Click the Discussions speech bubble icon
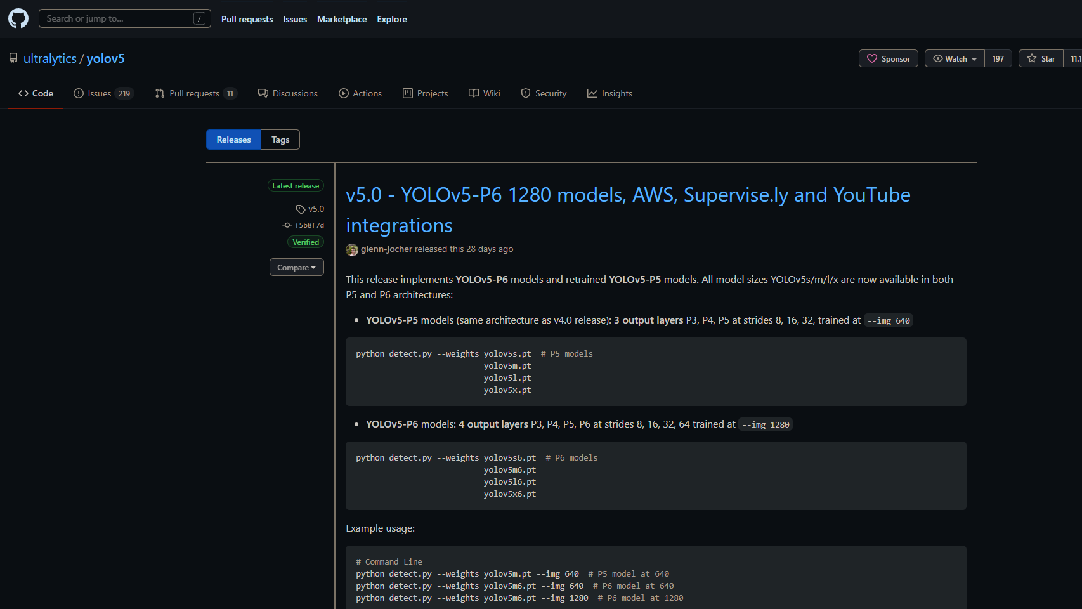This screenshot has width=1082, height=609. pyautogui.click(x=263, y=93)
